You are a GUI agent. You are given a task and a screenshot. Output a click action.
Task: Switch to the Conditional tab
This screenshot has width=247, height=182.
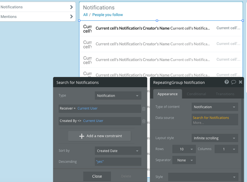196,94
